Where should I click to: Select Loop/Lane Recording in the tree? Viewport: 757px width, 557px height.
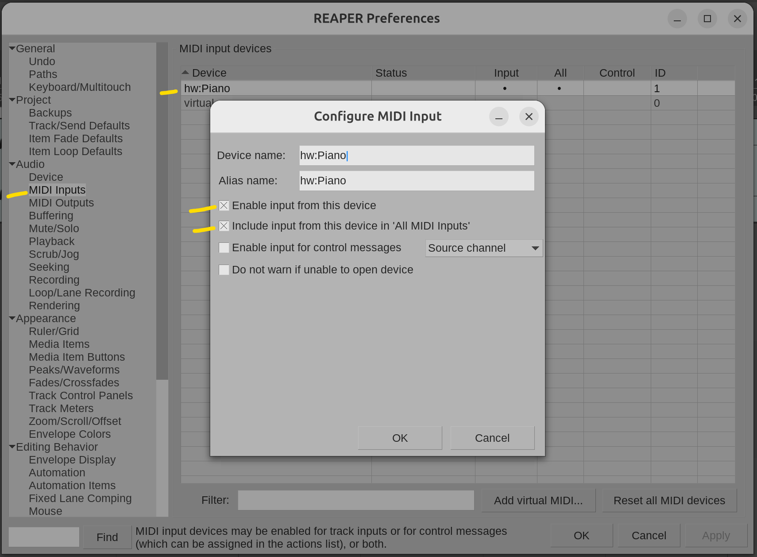[82, 293]
